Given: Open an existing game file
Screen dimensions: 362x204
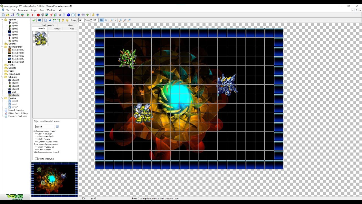Looking at the screenshot, I should pos(8,15).
